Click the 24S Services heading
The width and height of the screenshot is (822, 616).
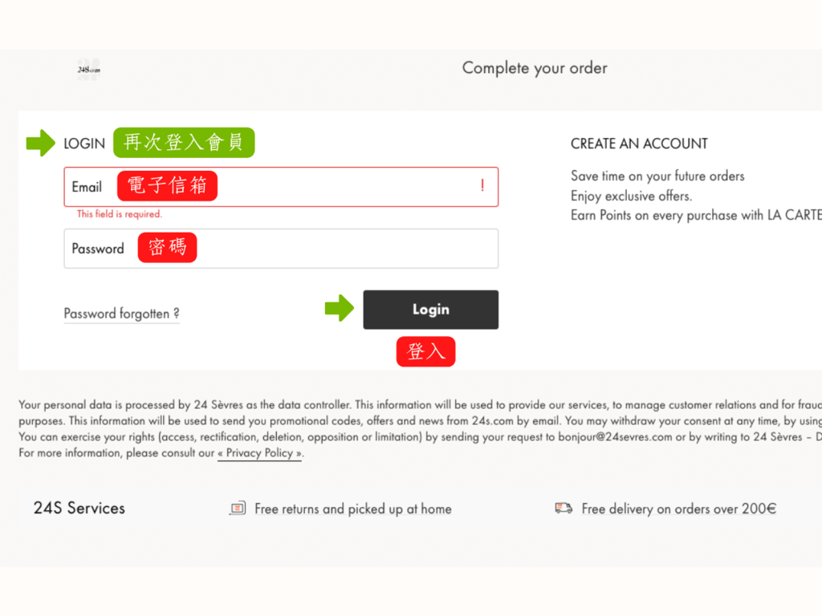pos(79,508)
